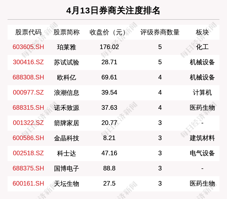Click closing price 8.21

[x=109, y=138]
